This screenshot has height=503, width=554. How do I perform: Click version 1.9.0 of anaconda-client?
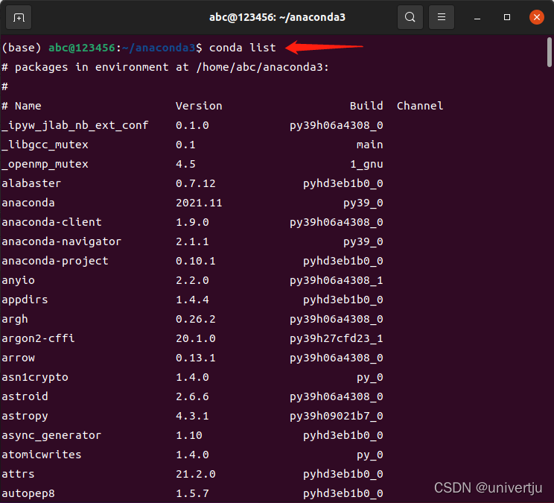[x=192, y=222]
